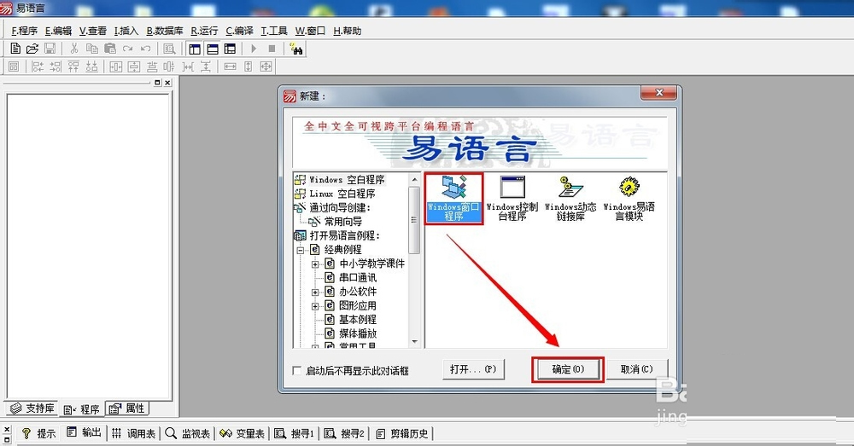Image resolution: width=854 pixels, height=446 pixels.
Task: Click the equal width and height icon
Action: (266, 67)
